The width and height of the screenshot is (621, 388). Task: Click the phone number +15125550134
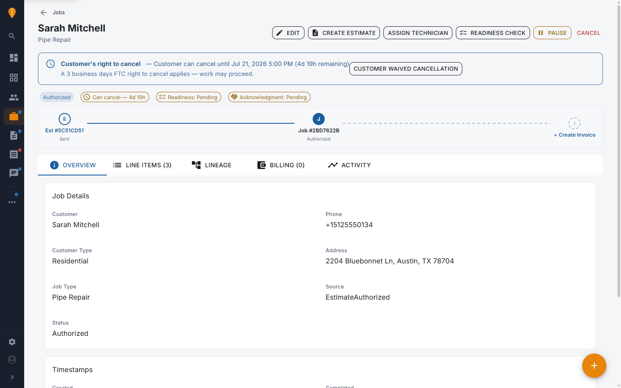click(349, 225)
